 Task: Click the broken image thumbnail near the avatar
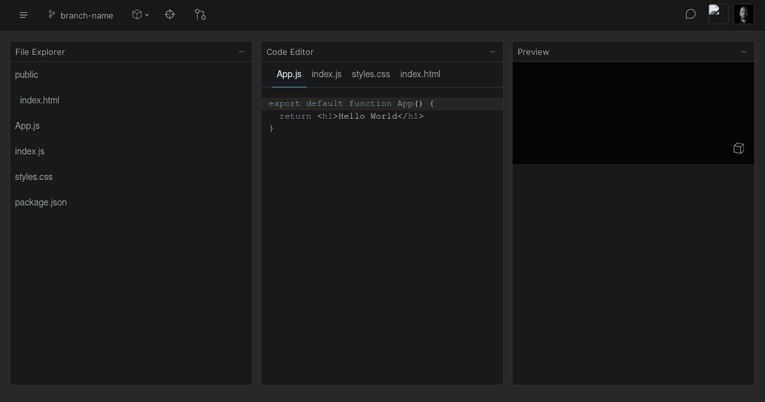(x=718, y=13)
